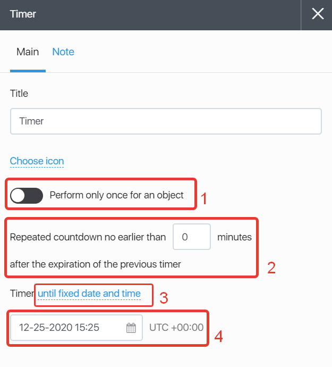Switch to the Main tab

28,52
